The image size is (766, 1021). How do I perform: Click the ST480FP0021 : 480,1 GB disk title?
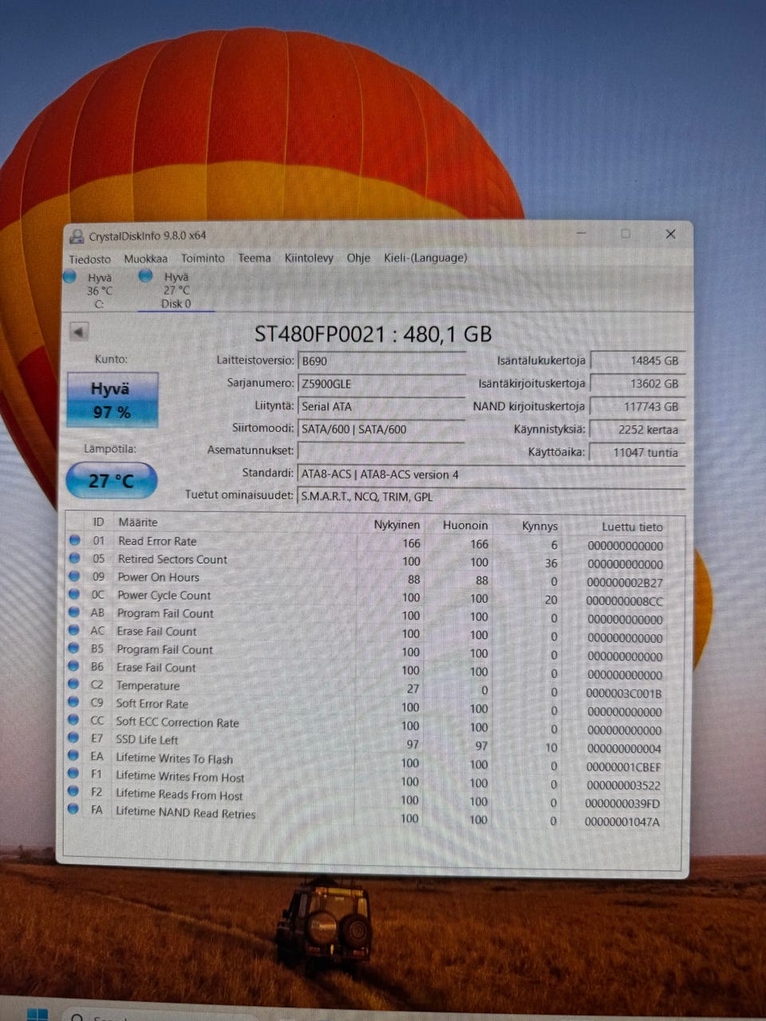pyautogui.click(x=373, y=334)
